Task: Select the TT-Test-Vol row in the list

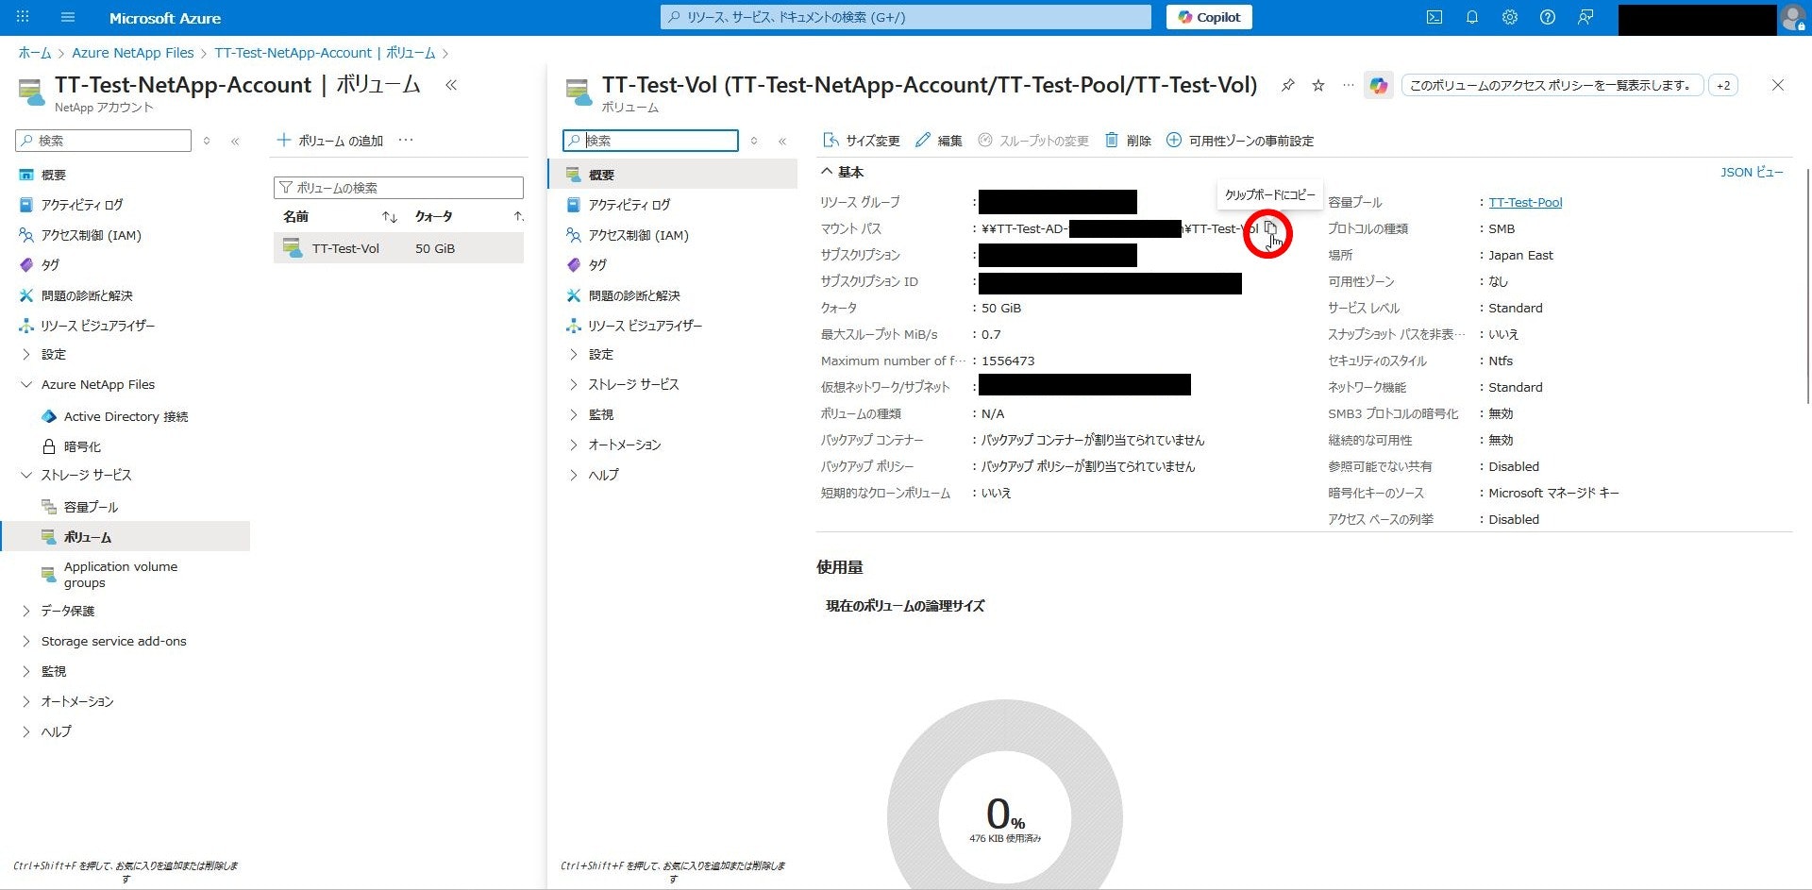Action: (398, 248)
